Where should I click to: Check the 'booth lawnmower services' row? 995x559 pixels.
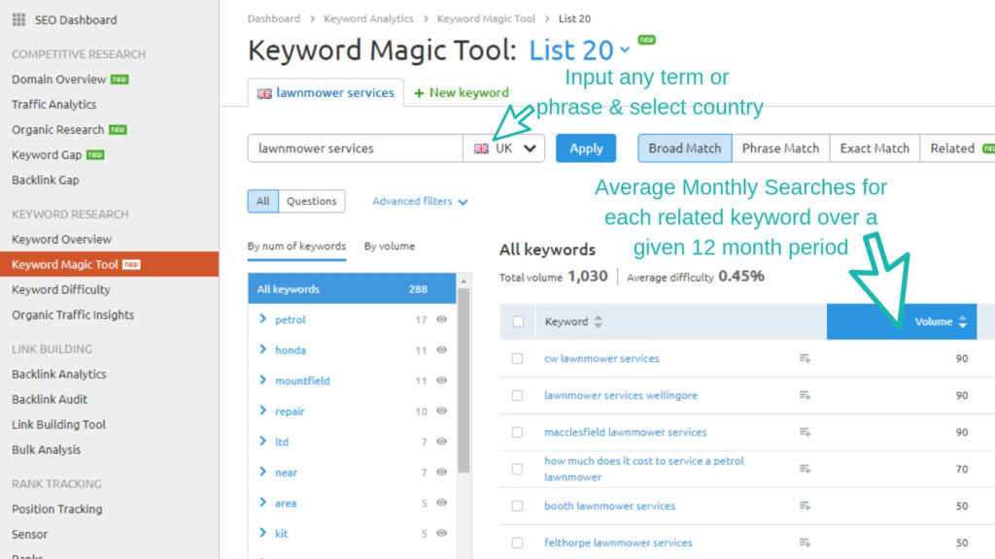[x=517, y=505]
